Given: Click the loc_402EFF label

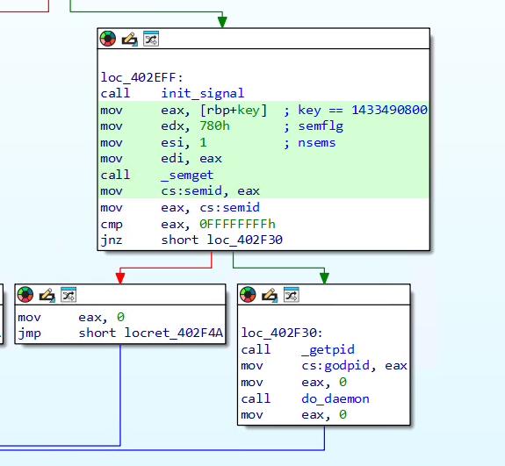Looking at the screenshot, I should (x=141, y=77).
